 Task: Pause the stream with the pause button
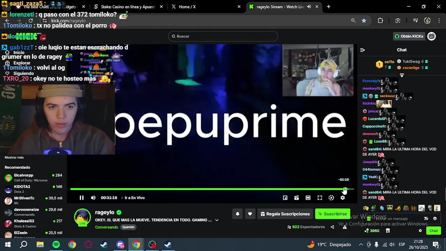tap(82, 198)
